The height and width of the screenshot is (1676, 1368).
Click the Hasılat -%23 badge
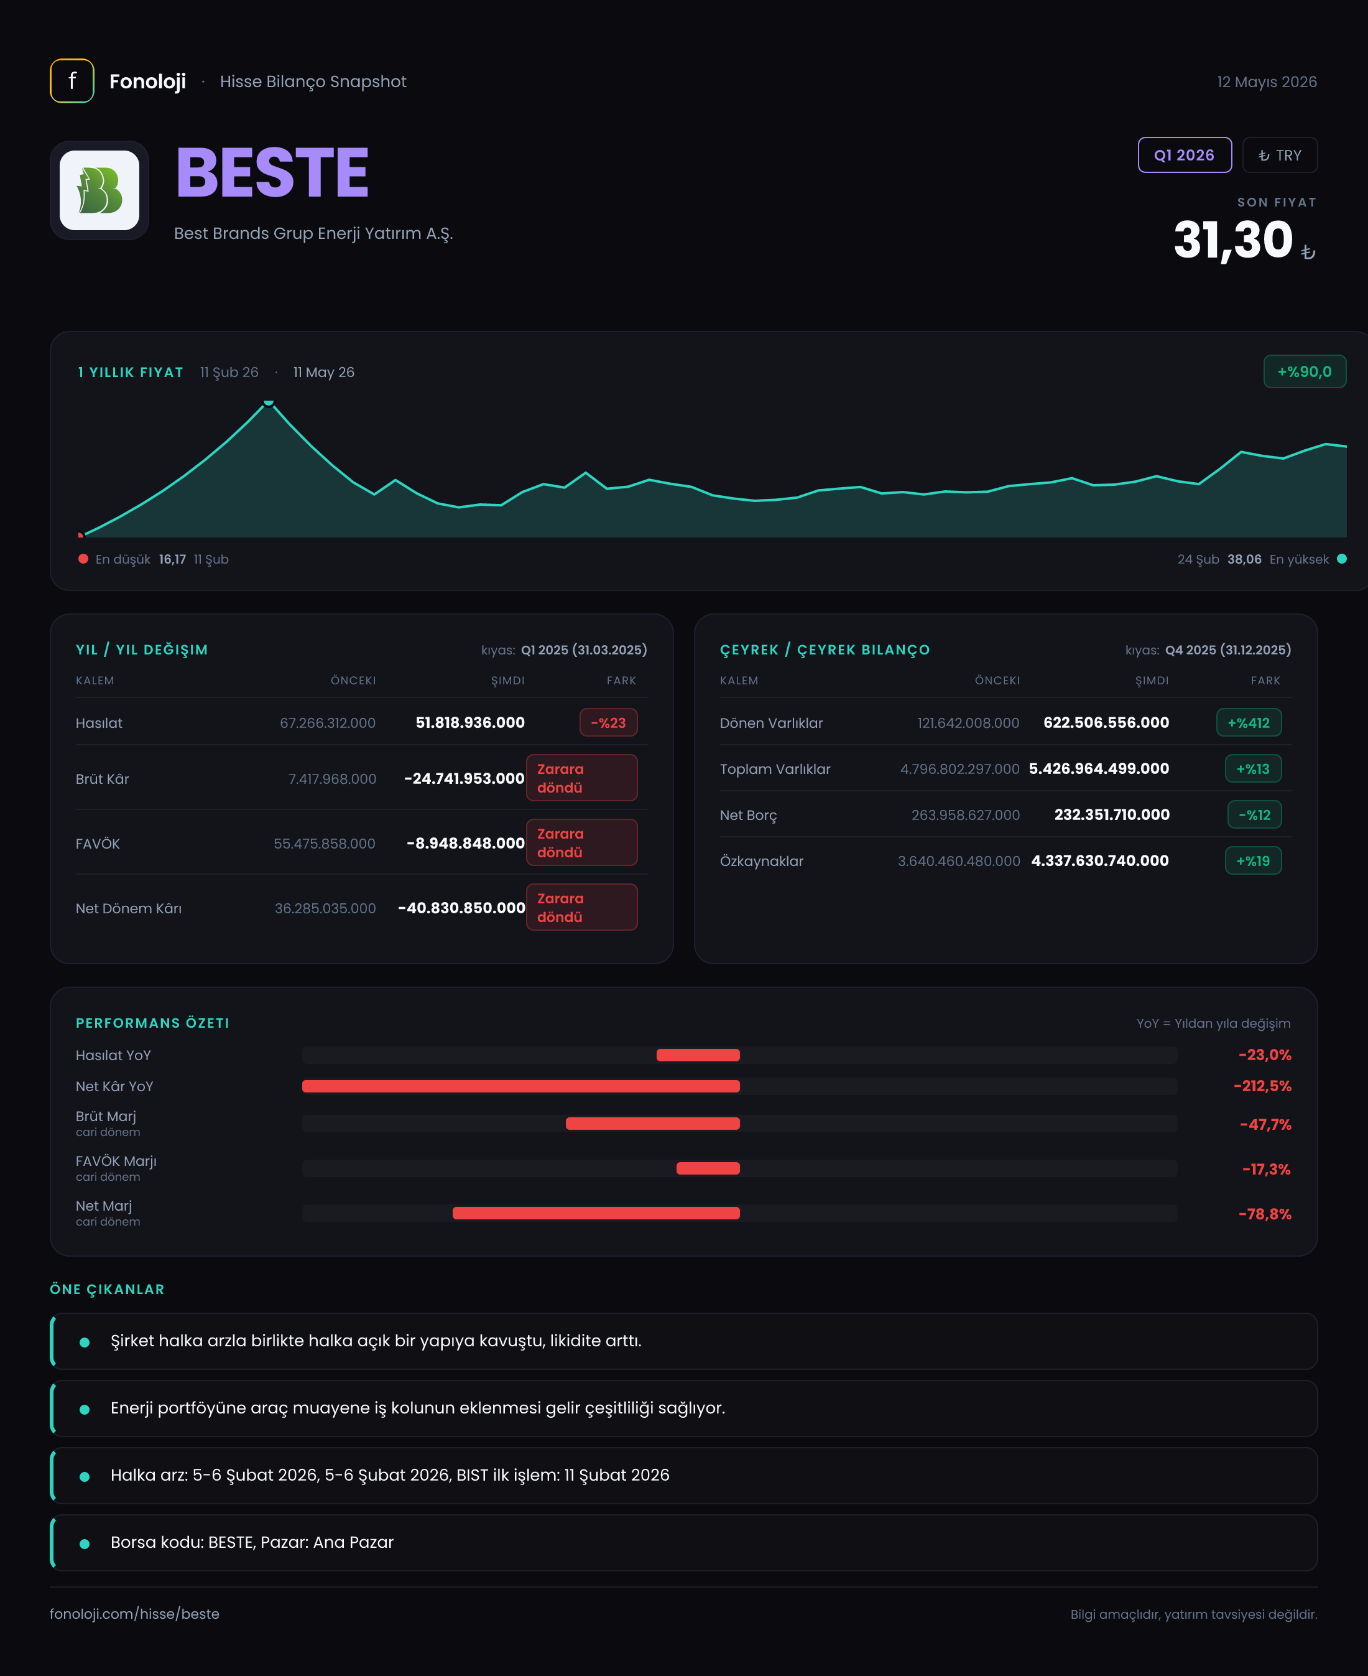[608, 723]
